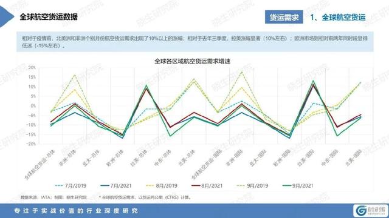Select chart title 全球各区域航空货运需求增速
This screenshot has width=389, height=218.
point(192,61)
